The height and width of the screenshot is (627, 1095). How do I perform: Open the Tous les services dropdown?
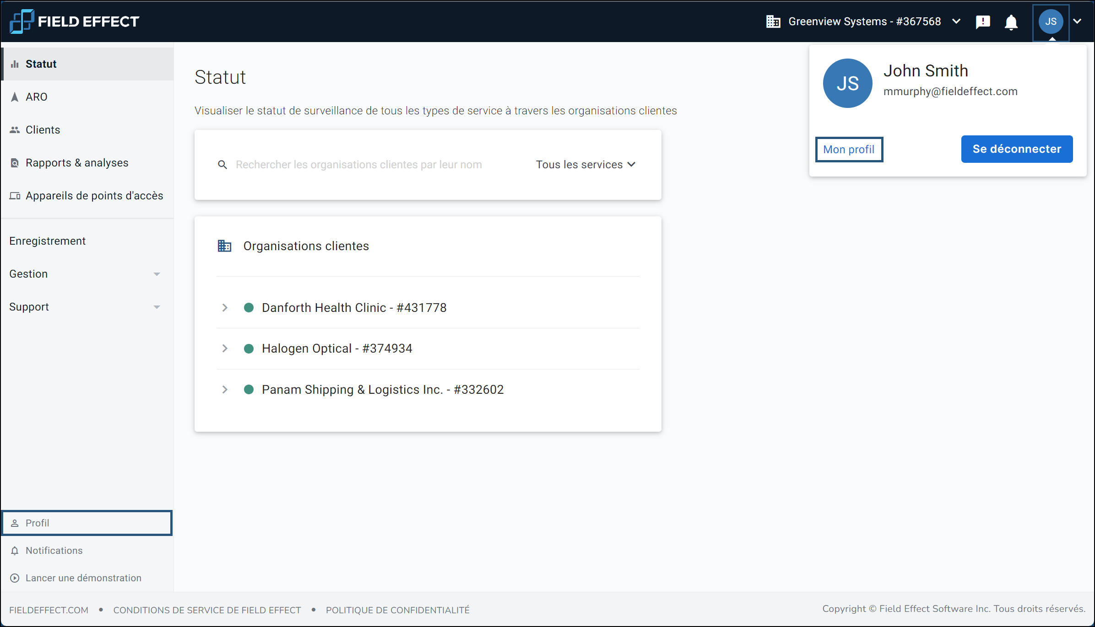[x=585, y=165]
